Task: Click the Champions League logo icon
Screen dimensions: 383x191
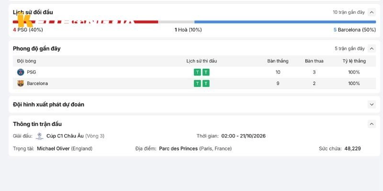Action: (40, 136)
